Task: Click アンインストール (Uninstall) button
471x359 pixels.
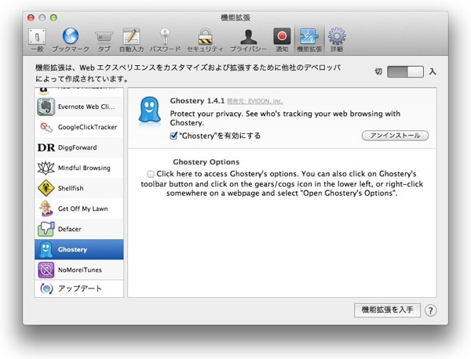Action: (x=395, y=136)
